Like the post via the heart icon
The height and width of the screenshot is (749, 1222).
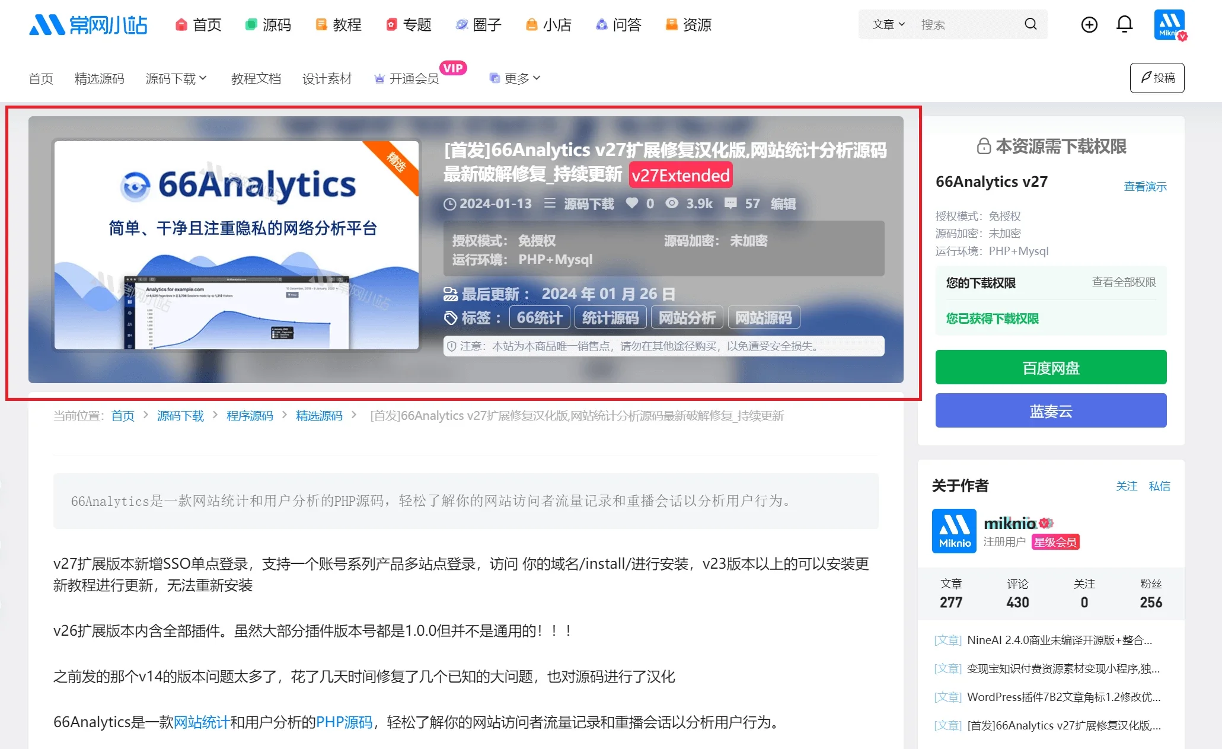pos(632,203)
